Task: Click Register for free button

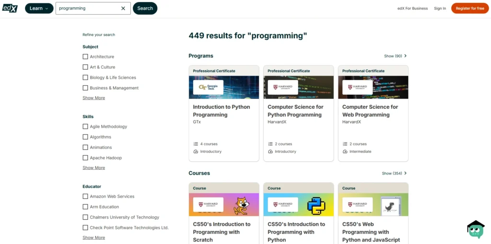Action: coord(470,9)
